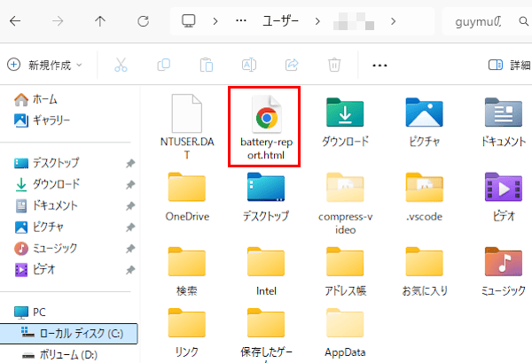Select the ミュージック folder in file grid
Screen dimensions: 532x363
pyautogui.click(x=504, y=272)
